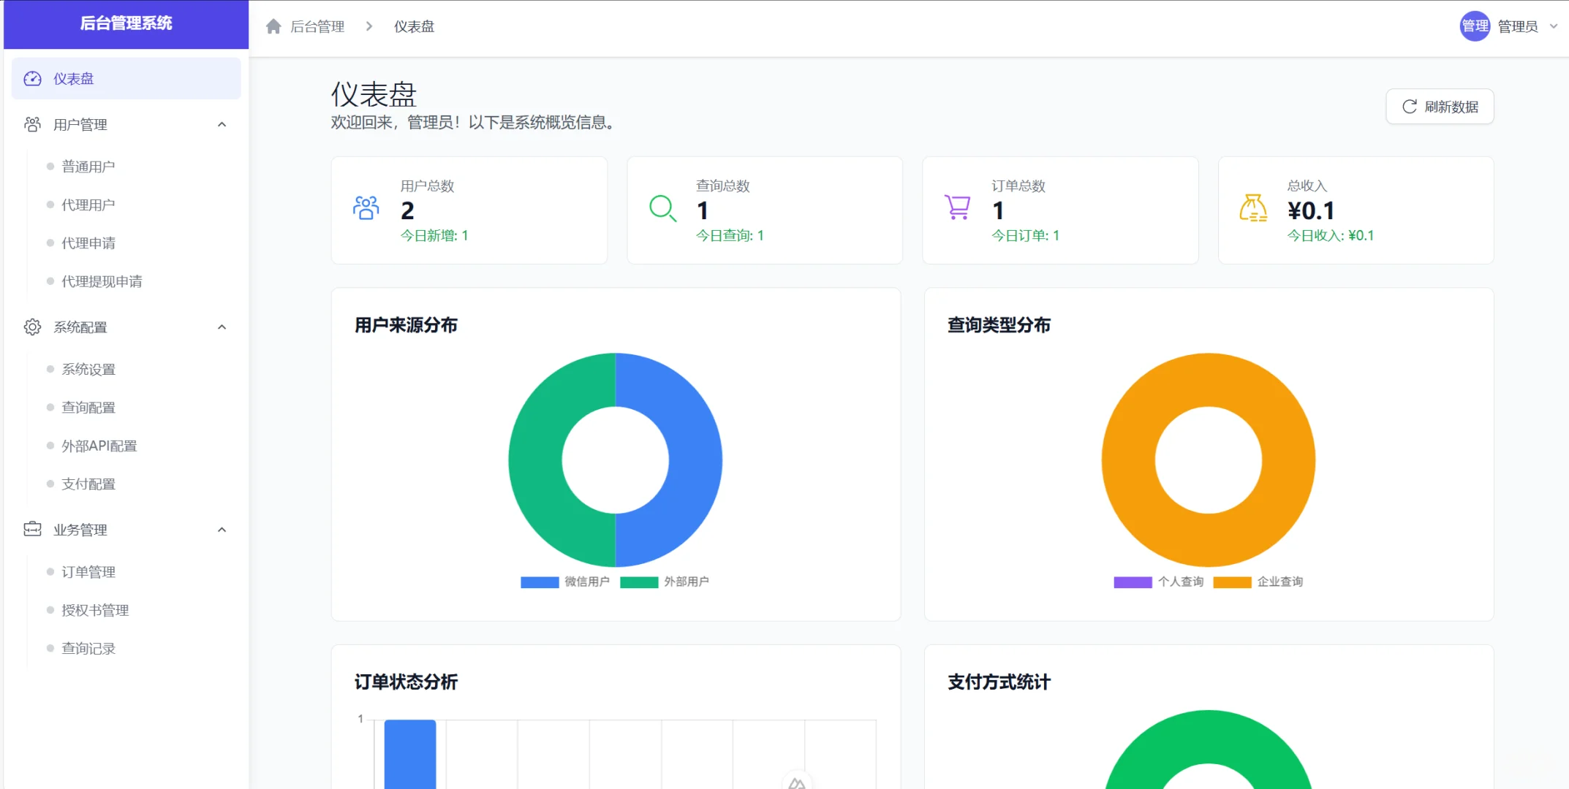The width and height of the screenshot is (1569, 789).
Task: Click the gear icon beside 系统配置
Action: click(32, 327)
